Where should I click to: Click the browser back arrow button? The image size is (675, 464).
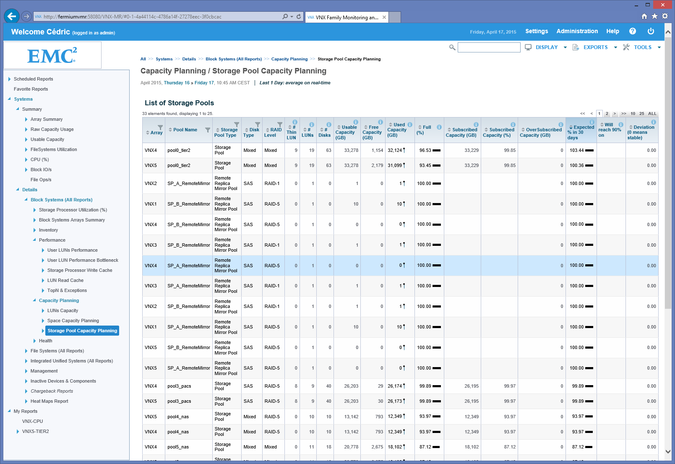(12, 16)
